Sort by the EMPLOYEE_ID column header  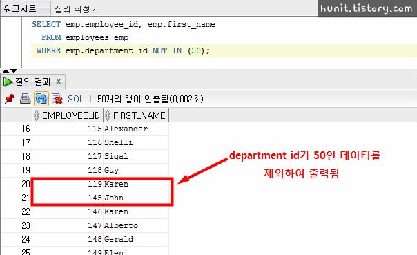[x=68, y=115]
